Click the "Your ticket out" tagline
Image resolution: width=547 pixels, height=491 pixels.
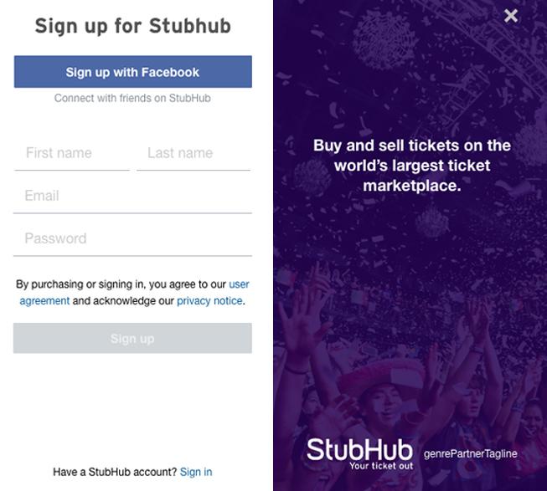[381, 466]
